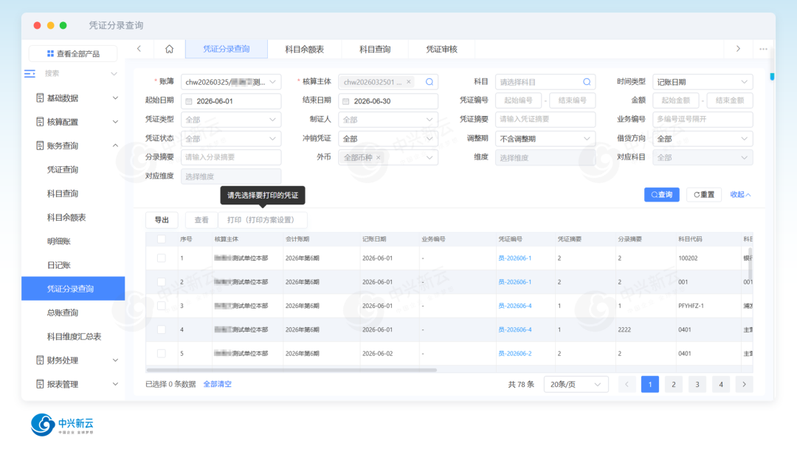Click the 财务处理 menu icon
Screen dimensions: 797x449
[x=40, y=360]
